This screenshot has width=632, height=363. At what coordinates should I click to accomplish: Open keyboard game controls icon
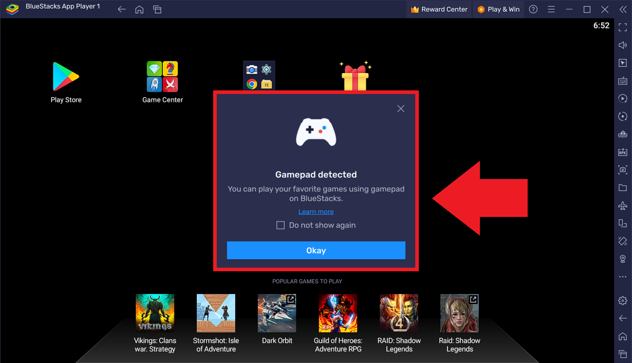point(622,81)
